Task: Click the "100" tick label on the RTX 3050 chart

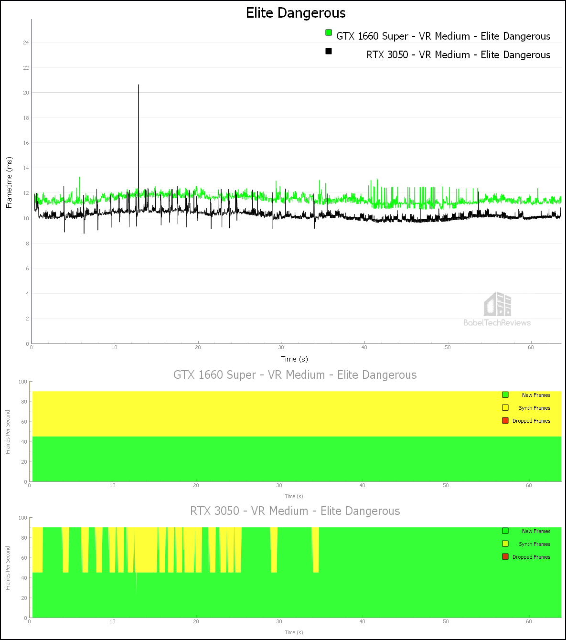Action: [x=22, y=518]
